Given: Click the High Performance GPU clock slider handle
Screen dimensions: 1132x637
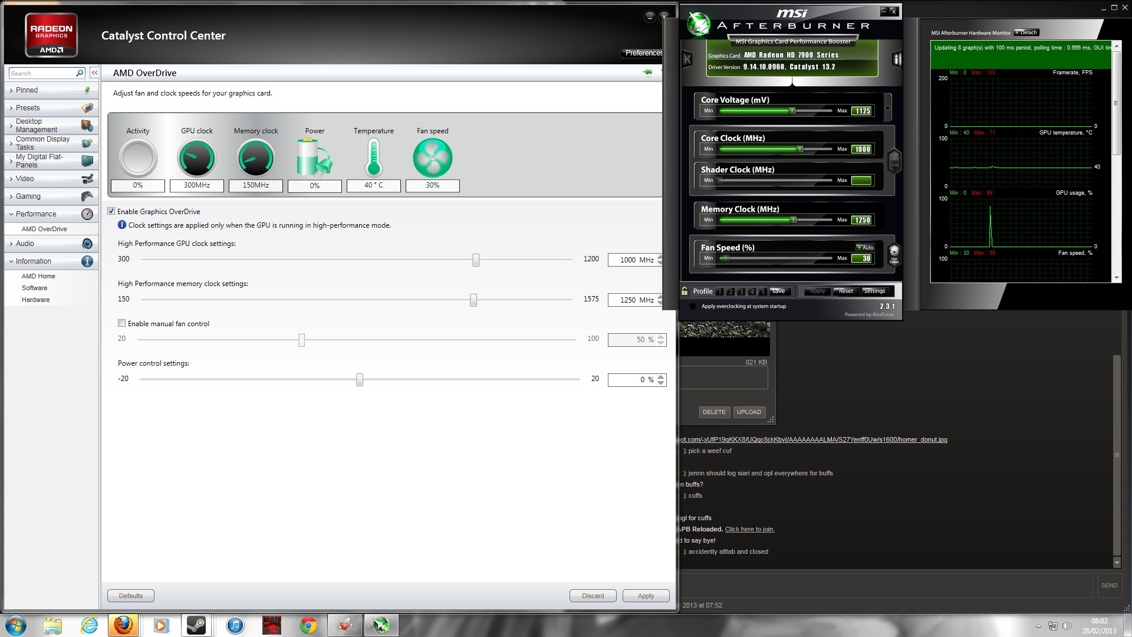Looking at the screenshot, I should pos(476,260).
